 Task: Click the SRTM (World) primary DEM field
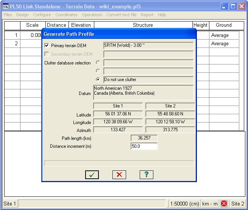148,46
